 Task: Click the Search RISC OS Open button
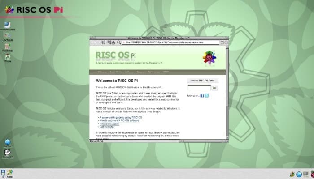coord(202,81)
